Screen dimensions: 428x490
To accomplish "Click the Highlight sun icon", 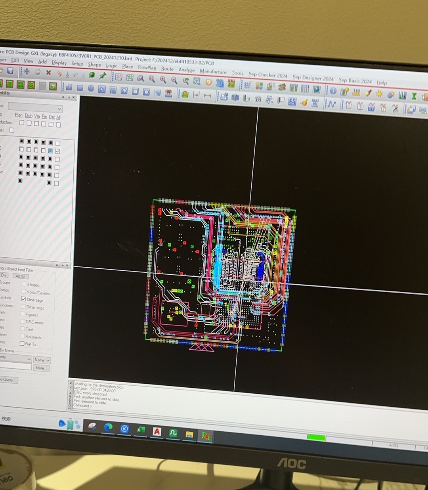I will coord(379,94).
